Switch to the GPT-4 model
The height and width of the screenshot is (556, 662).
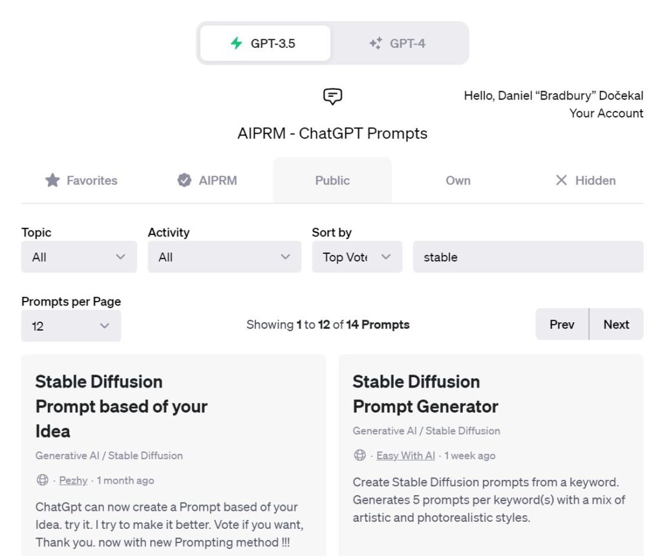[x=398, y=43]
